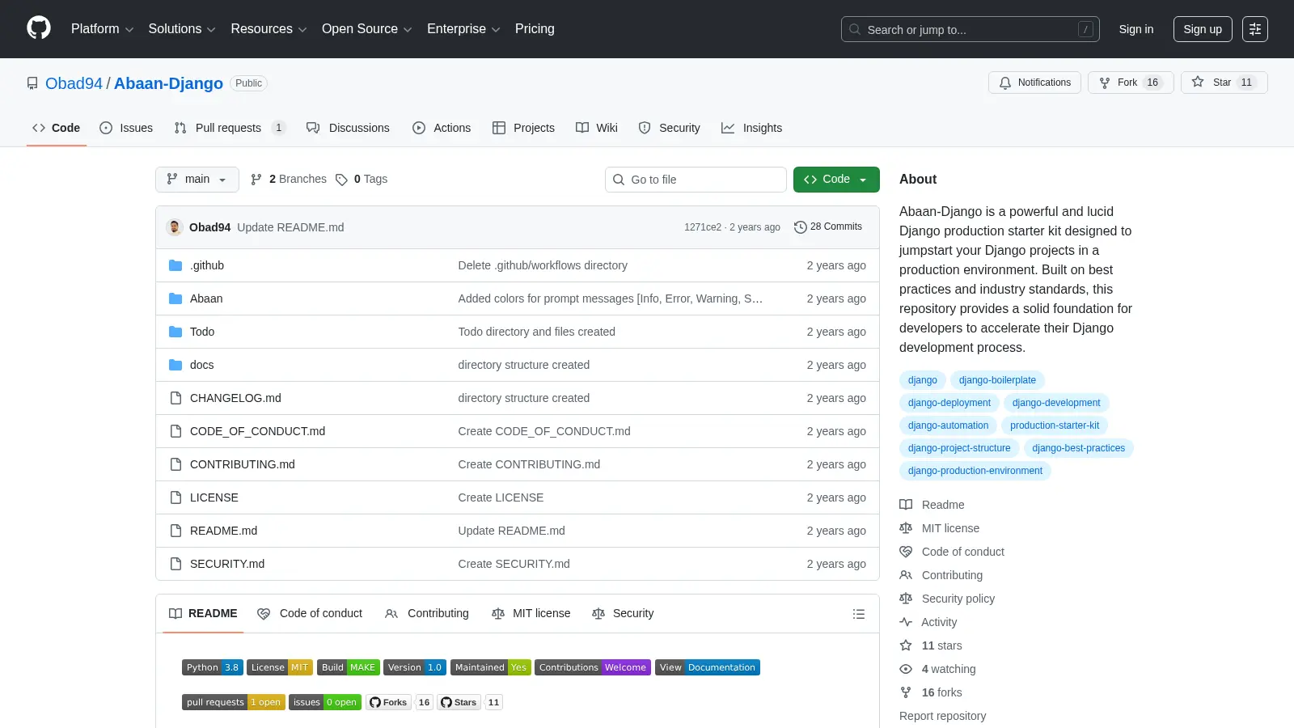Click the django-boilerplate topic tag
This screenshot has width=1294, height=728.
997,380
